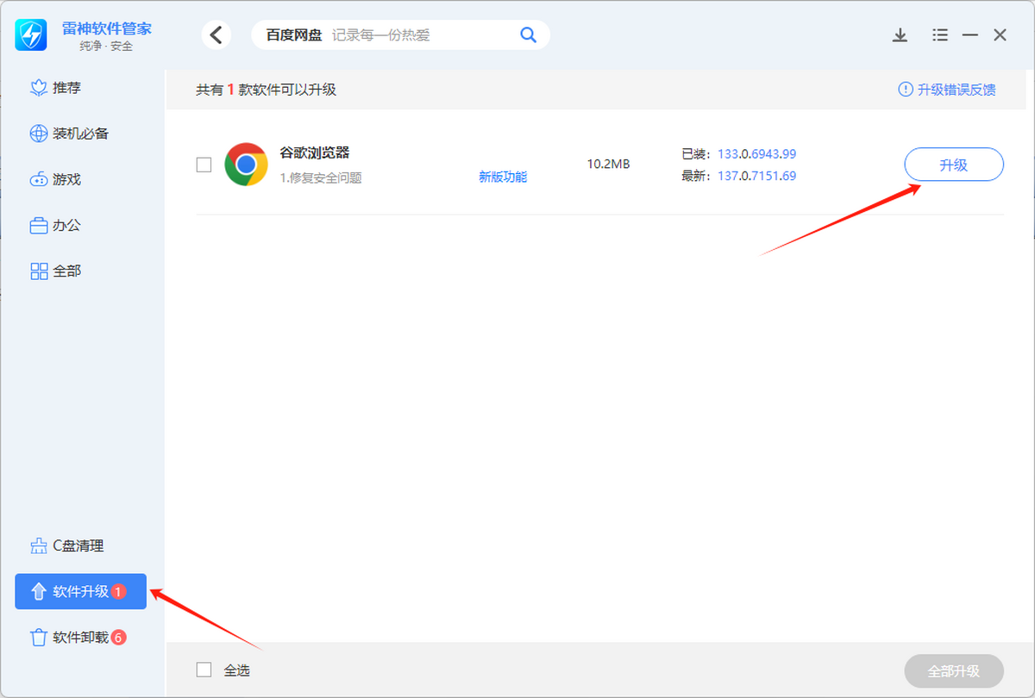1035x698 pixels.
Task: Click the 纯净·安全 slogan text
Action: point(106,46)
